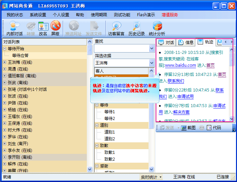The height and width of the screenshot is (182, 237).
Task: Open the 查找 search dropdown
Action: (152, 48)
